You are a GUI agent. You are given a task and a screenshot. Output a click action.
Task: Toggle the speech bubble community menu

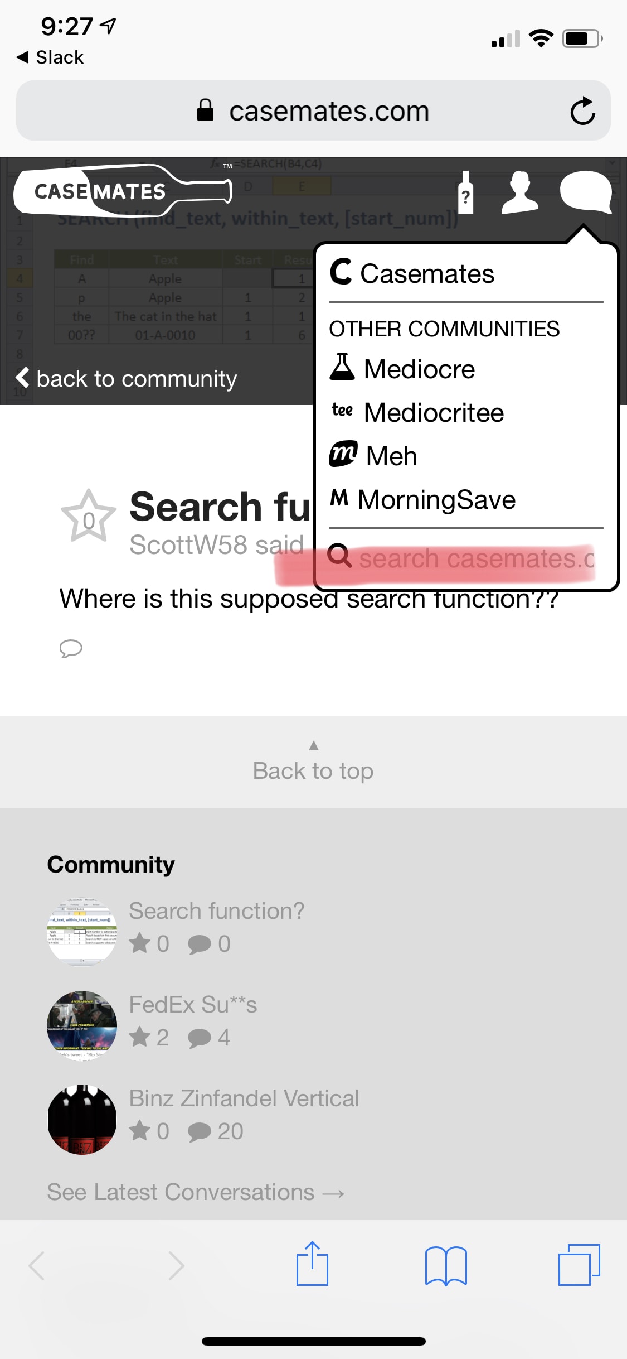tap(585, 192)
